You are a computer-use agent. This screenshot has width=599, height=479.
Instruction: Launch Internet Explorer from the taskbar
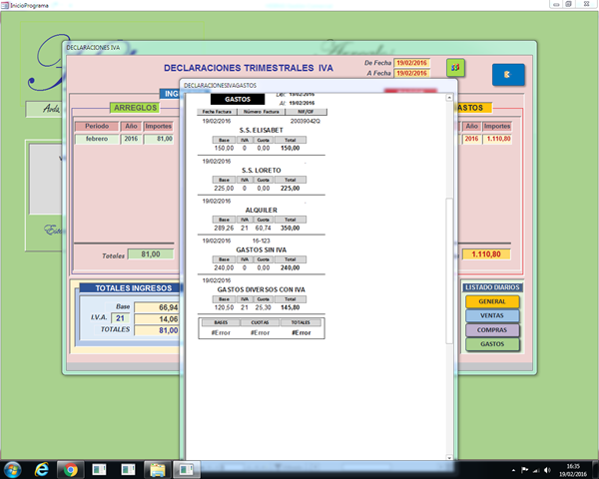43,469
